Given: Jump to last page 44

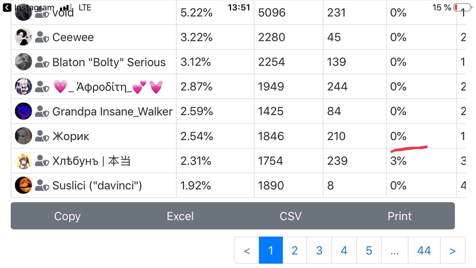Looking at the screenshot, I should (424, 251).
